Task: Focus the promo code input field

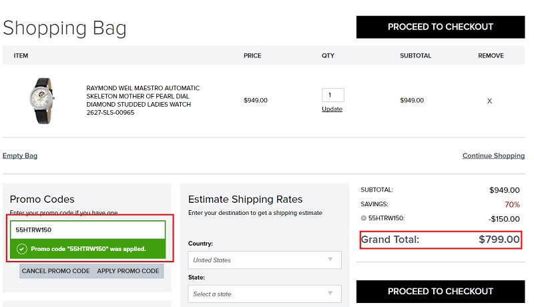Action: tap(88, 230)
